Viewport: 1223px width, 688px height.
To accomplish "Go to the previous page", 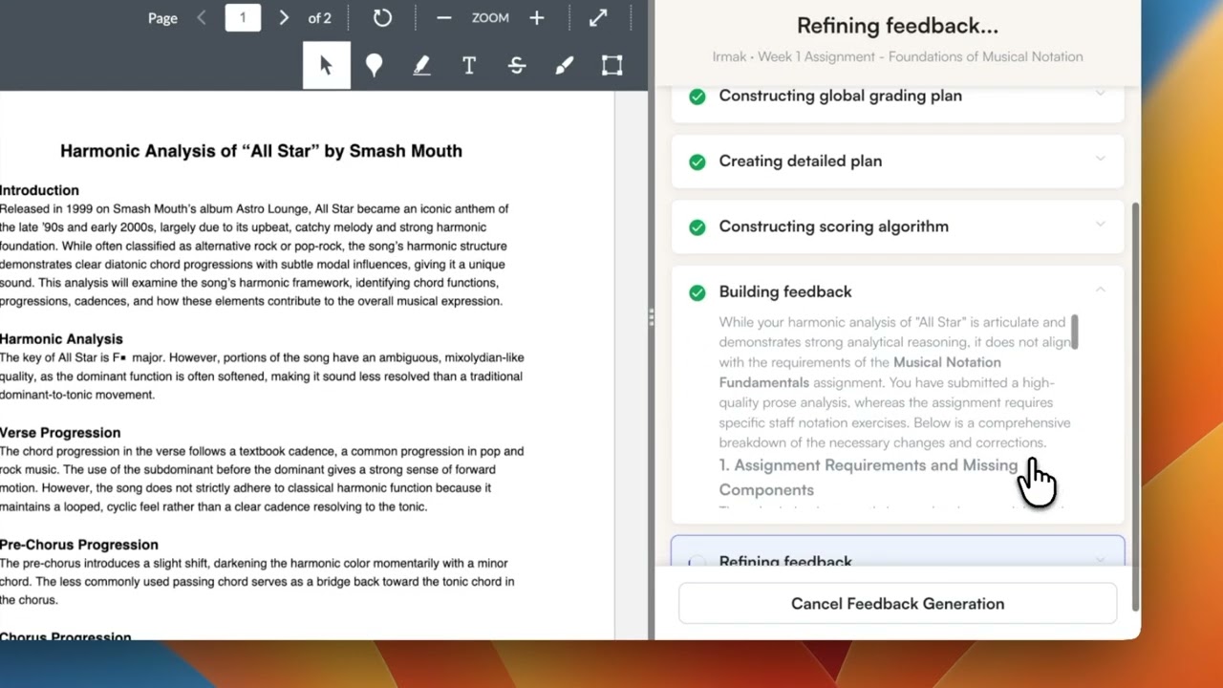I will (201, 18).
